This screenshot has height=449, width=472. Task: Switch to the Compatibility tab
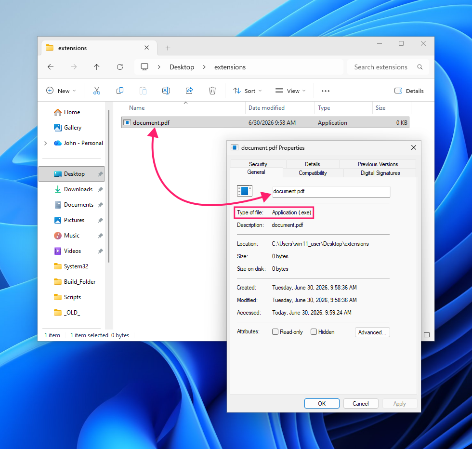[313, 173]
